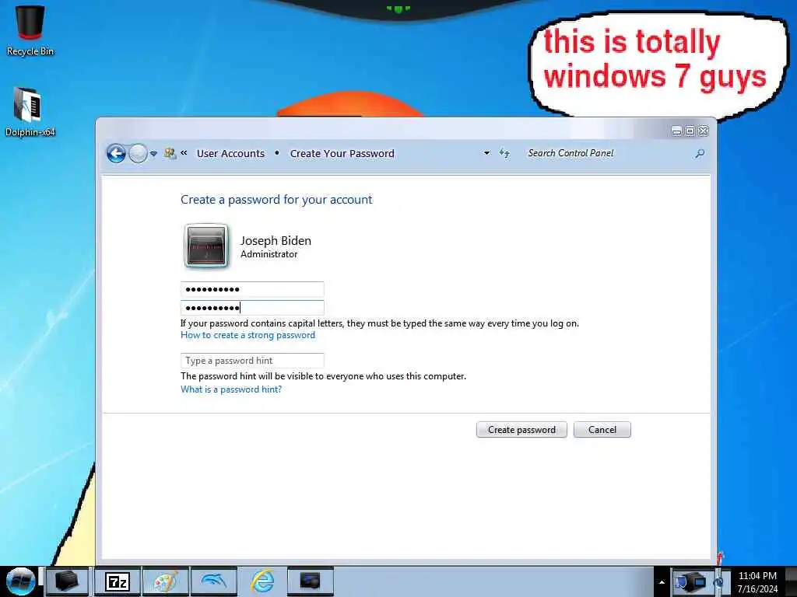797x597 pixels.
Task: Show hidden system tray icons arrow
Action: pos(662,582)
